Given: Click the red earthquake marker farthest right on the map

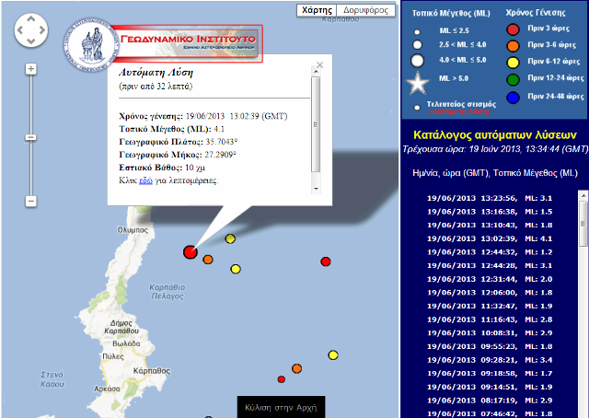Looking at the screenshot, I should coord(325,262).
